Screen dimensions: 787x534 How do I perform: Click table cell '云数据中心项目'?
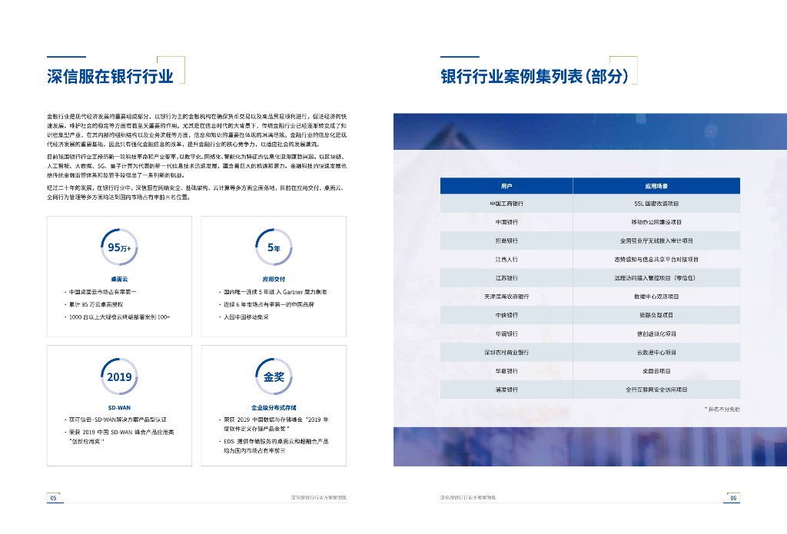tap(656, 353)
